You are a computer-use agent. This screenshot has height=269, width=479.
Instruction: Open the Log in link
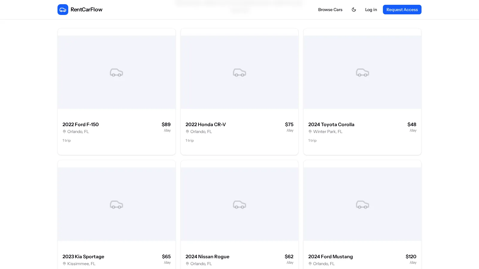371,10
